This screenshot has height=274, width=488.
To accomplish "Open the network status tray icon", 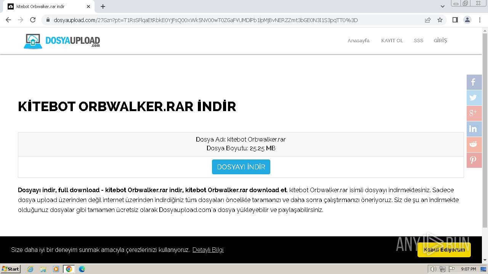I will (x=443, y=269).
